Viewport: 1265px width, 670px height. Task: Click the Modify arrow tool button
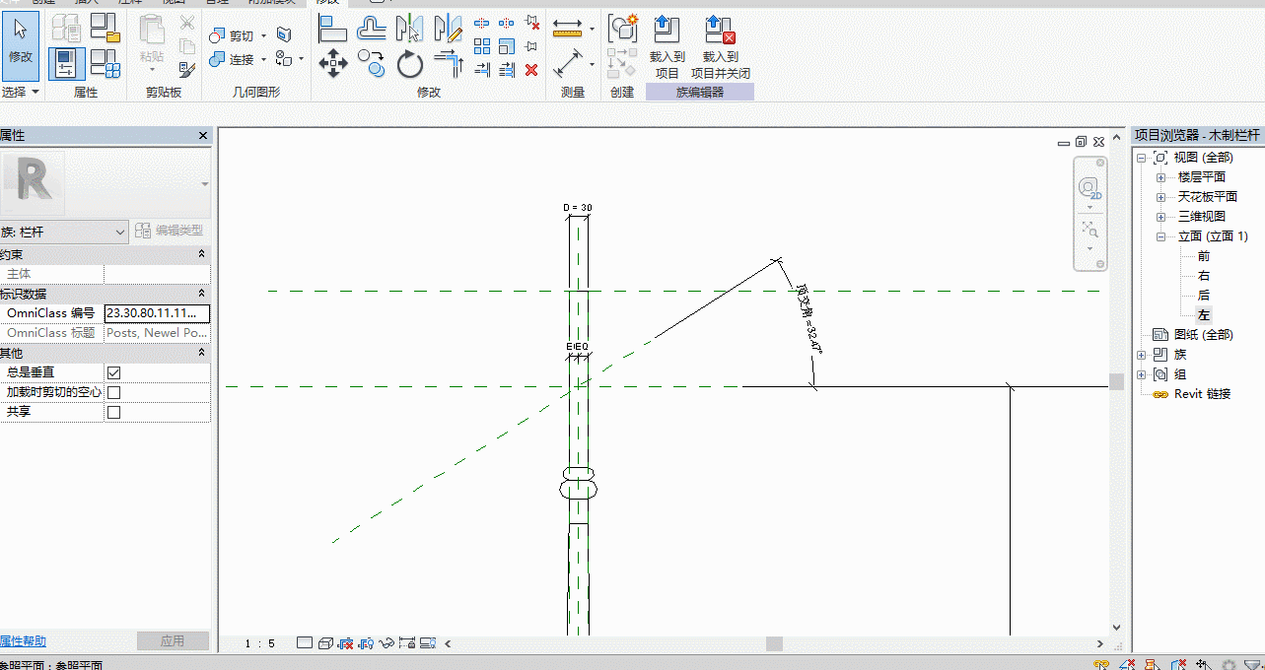click(21, 45)
